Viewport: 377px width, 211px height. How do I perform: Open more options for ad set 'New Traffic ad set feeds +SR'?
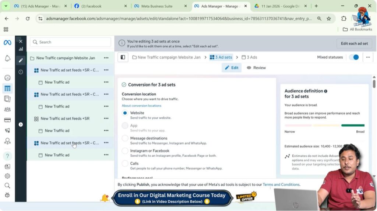point(106,119)
